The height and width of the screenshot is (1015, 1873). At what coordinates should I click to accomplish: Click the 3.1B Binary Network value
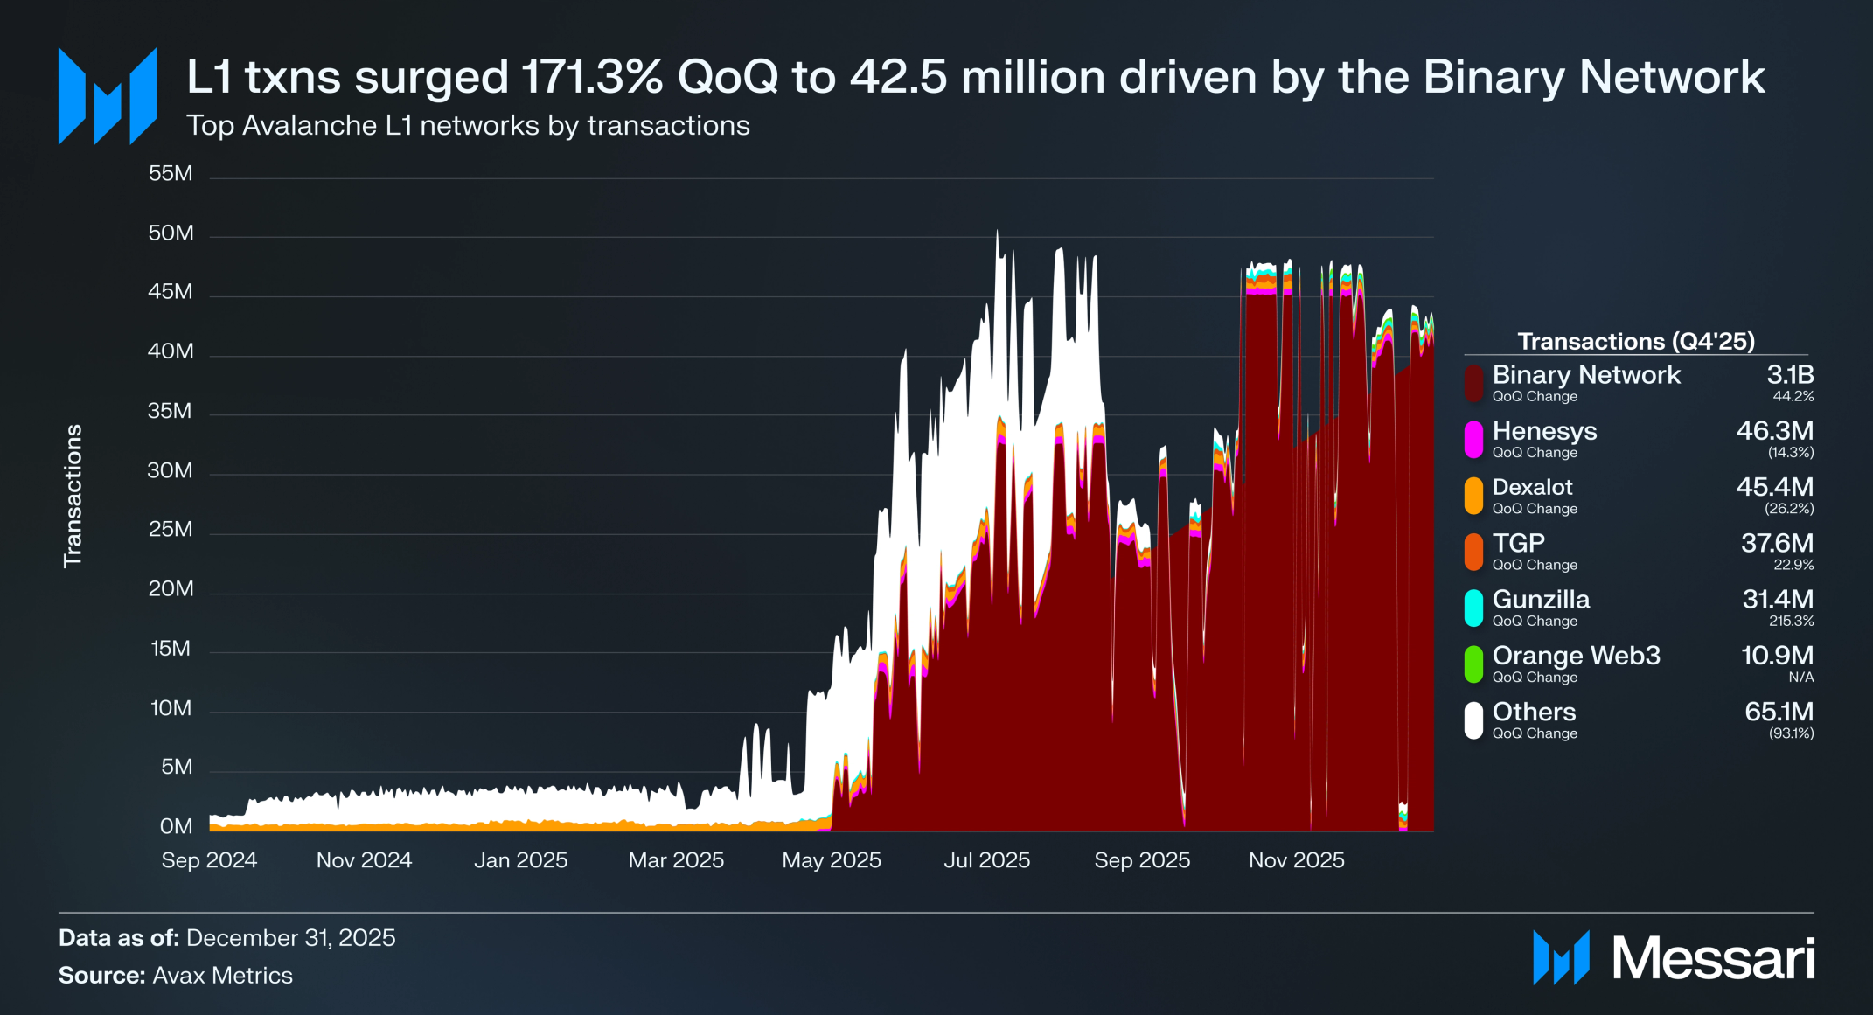point(1789,375)
